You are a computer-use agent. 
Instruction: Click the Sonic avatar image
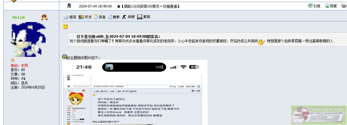coord(28,39)
